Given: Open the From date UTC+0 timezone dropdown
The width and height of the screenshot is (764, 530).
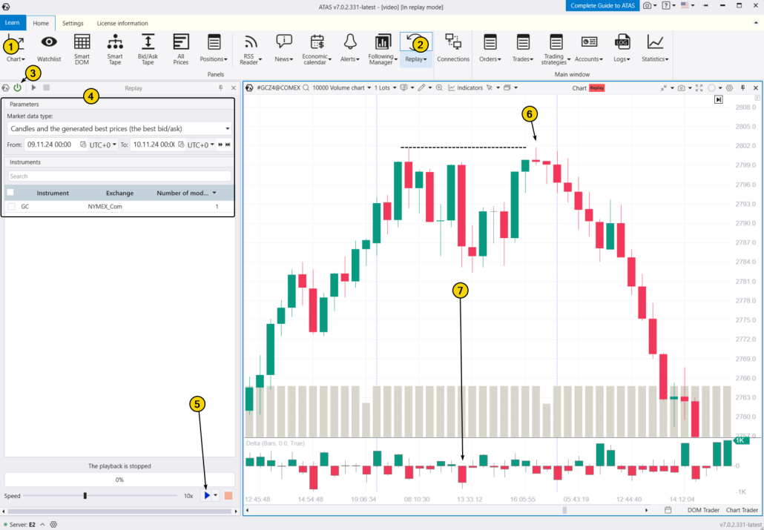Looking at the screenshot, I should (103, 145).
